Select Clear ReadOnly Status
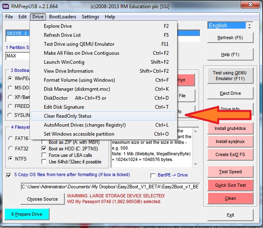Viewport: 263px width, 228px height. (104, 116)
